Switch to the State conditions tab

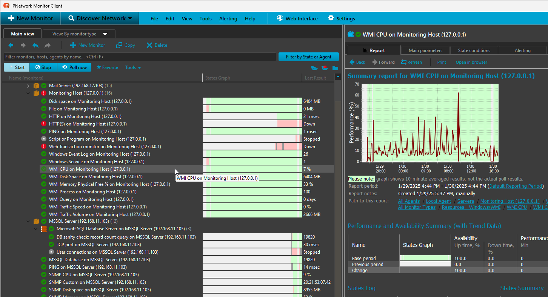click(474, 50)
